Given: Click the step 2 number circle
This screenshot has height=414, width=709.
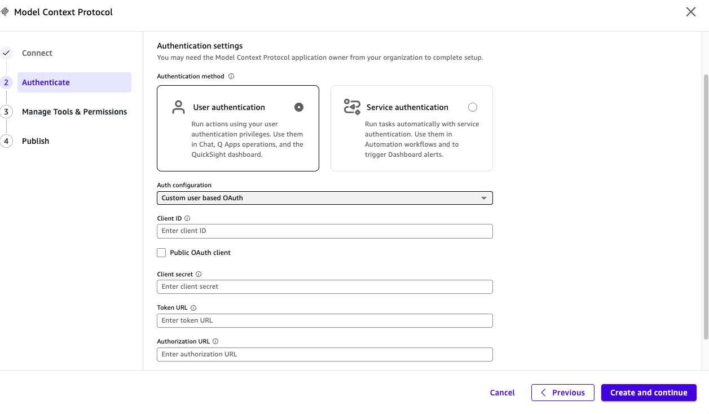Looking at the screenshot, I should pos(6,82).
